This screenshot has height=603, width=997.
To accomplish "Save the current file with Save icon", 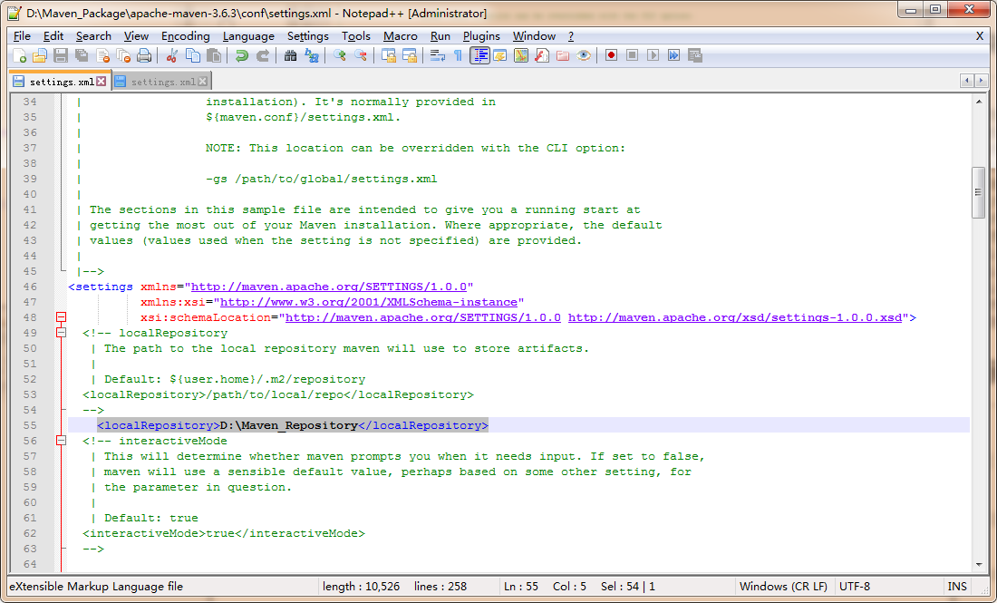I will (61, 56).
